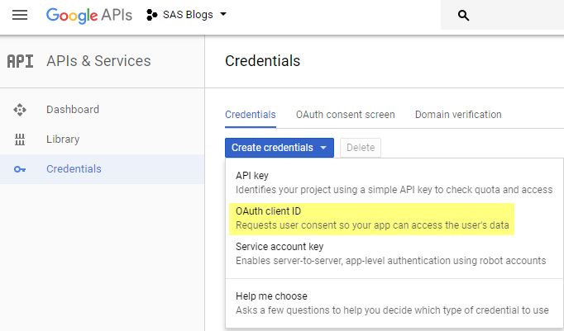The height and width of the screenshot is (331, 564).
Task: Toggle the Create credentials dropdown arrow
Action: tap(323, 148)
